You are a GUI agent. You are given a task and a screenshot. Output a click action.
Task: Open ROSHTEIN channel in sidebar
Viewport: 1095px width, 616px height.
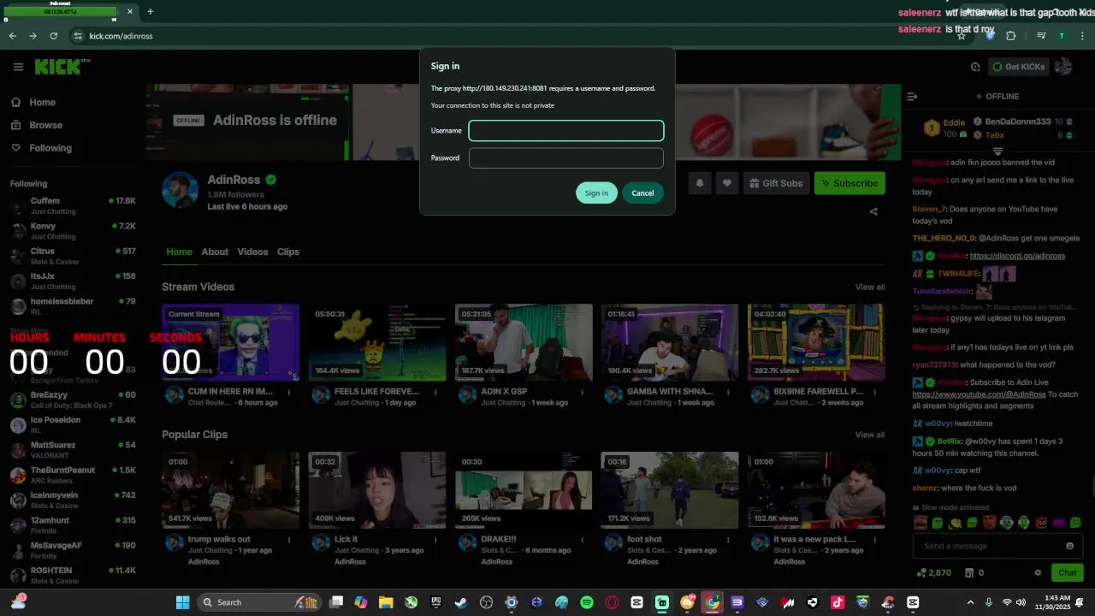tap(73, 576)
